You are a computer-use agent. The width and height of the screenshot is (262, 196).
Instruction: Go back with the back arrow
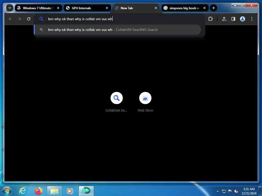pyautogui.click(x=10, y=19)
